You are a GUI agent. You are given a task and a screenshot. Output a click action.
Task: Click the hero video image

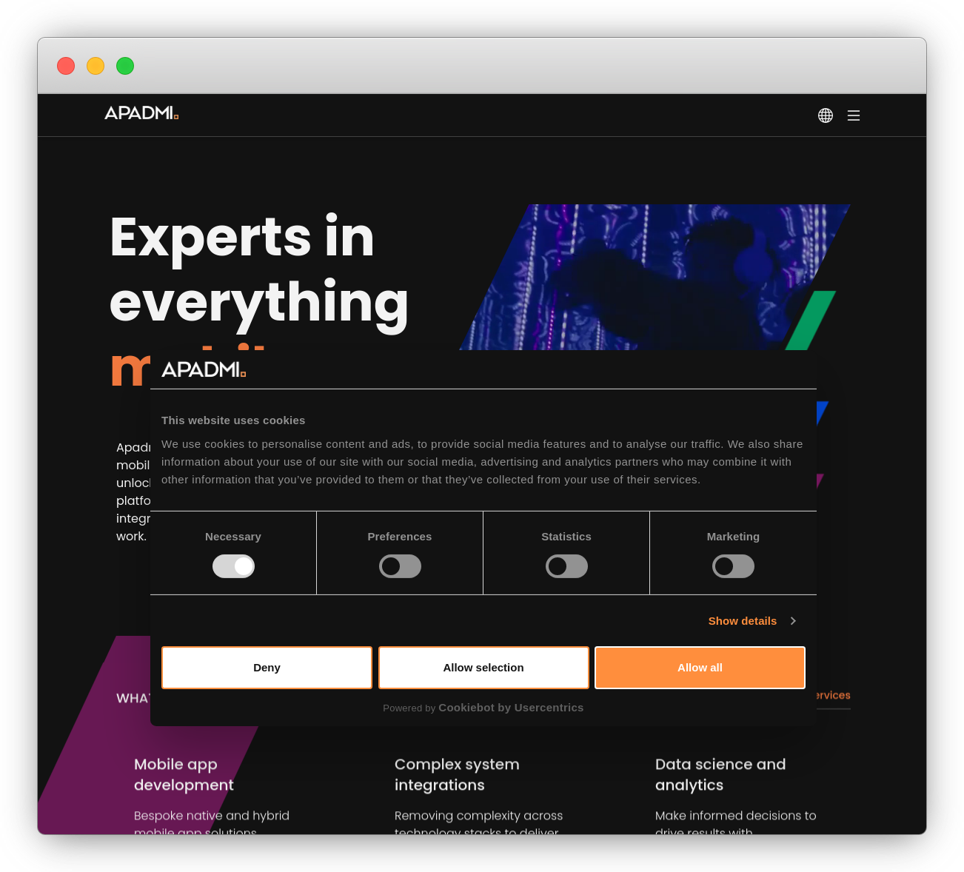point(655,277)
